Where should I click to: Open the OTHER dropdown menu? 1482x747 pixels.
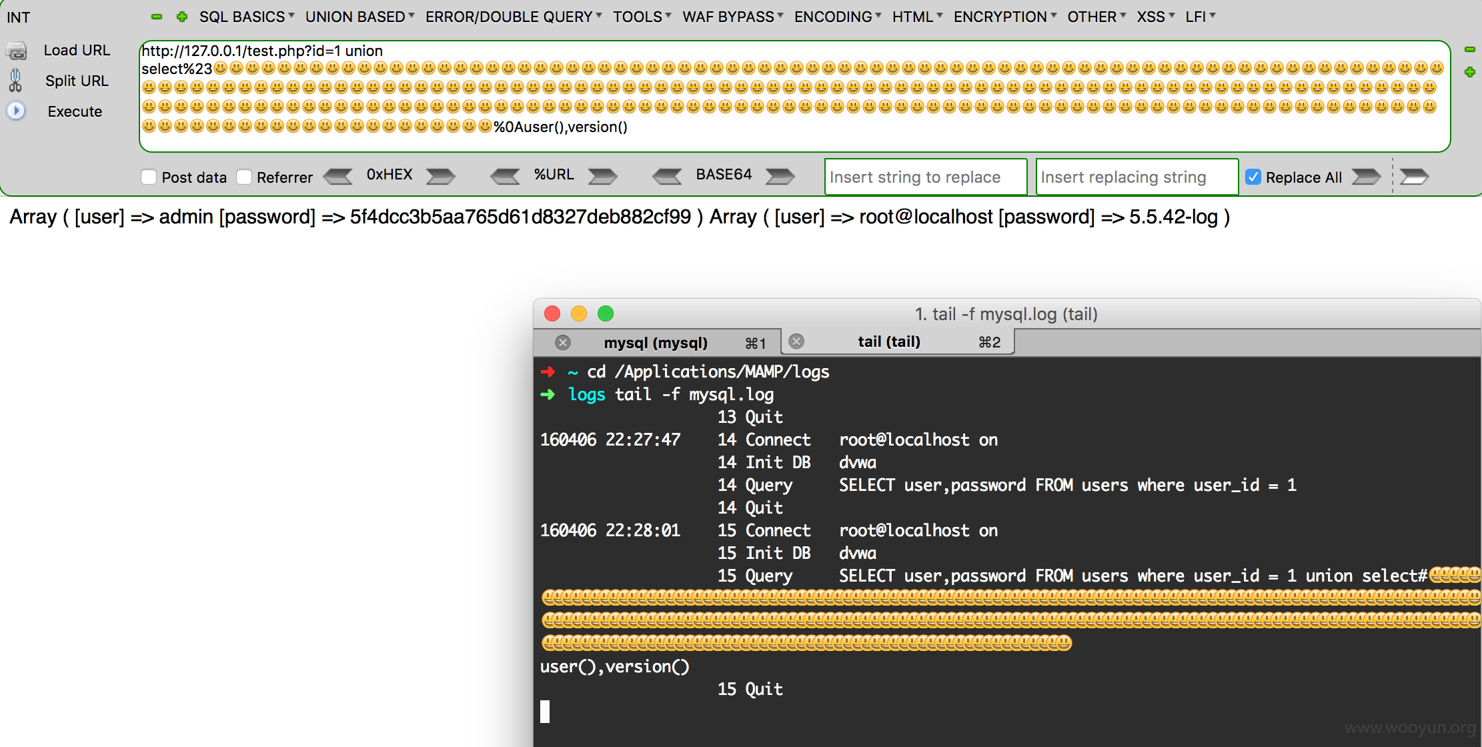tap(1096, 17)
